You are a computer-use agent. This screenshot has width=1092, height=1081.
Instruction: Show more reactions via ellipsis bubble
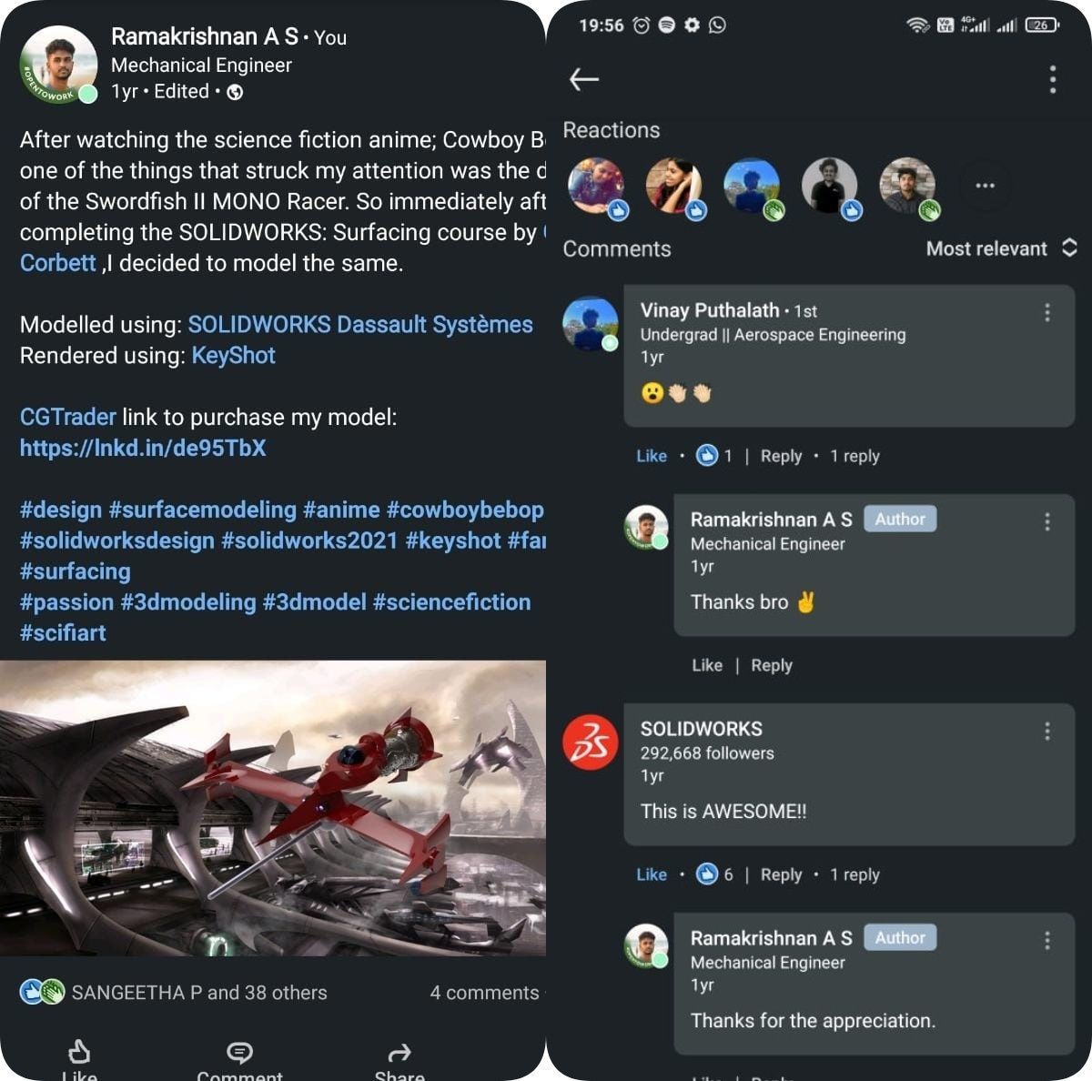985,186
